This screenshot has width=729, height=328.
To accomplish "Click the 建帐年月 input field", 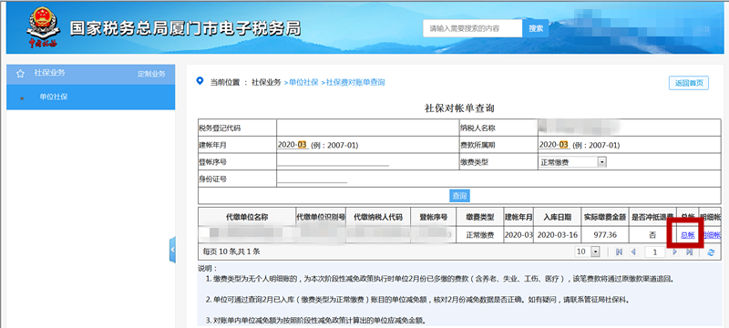I will (x=293, y=145).
